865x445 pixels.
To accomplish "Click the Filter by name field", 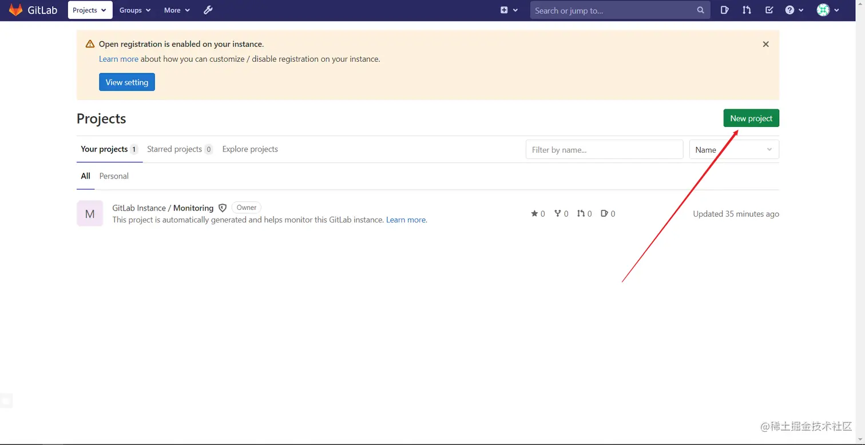I will (x=604, y=149).
